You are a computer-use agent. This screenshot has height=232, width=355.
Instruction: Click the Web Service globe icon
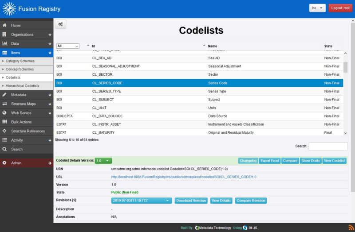tap(4, 113)
